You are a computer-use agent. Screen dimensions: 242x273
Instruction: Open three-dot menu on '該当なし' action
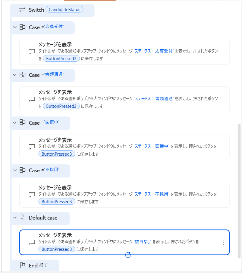[223, 242]
